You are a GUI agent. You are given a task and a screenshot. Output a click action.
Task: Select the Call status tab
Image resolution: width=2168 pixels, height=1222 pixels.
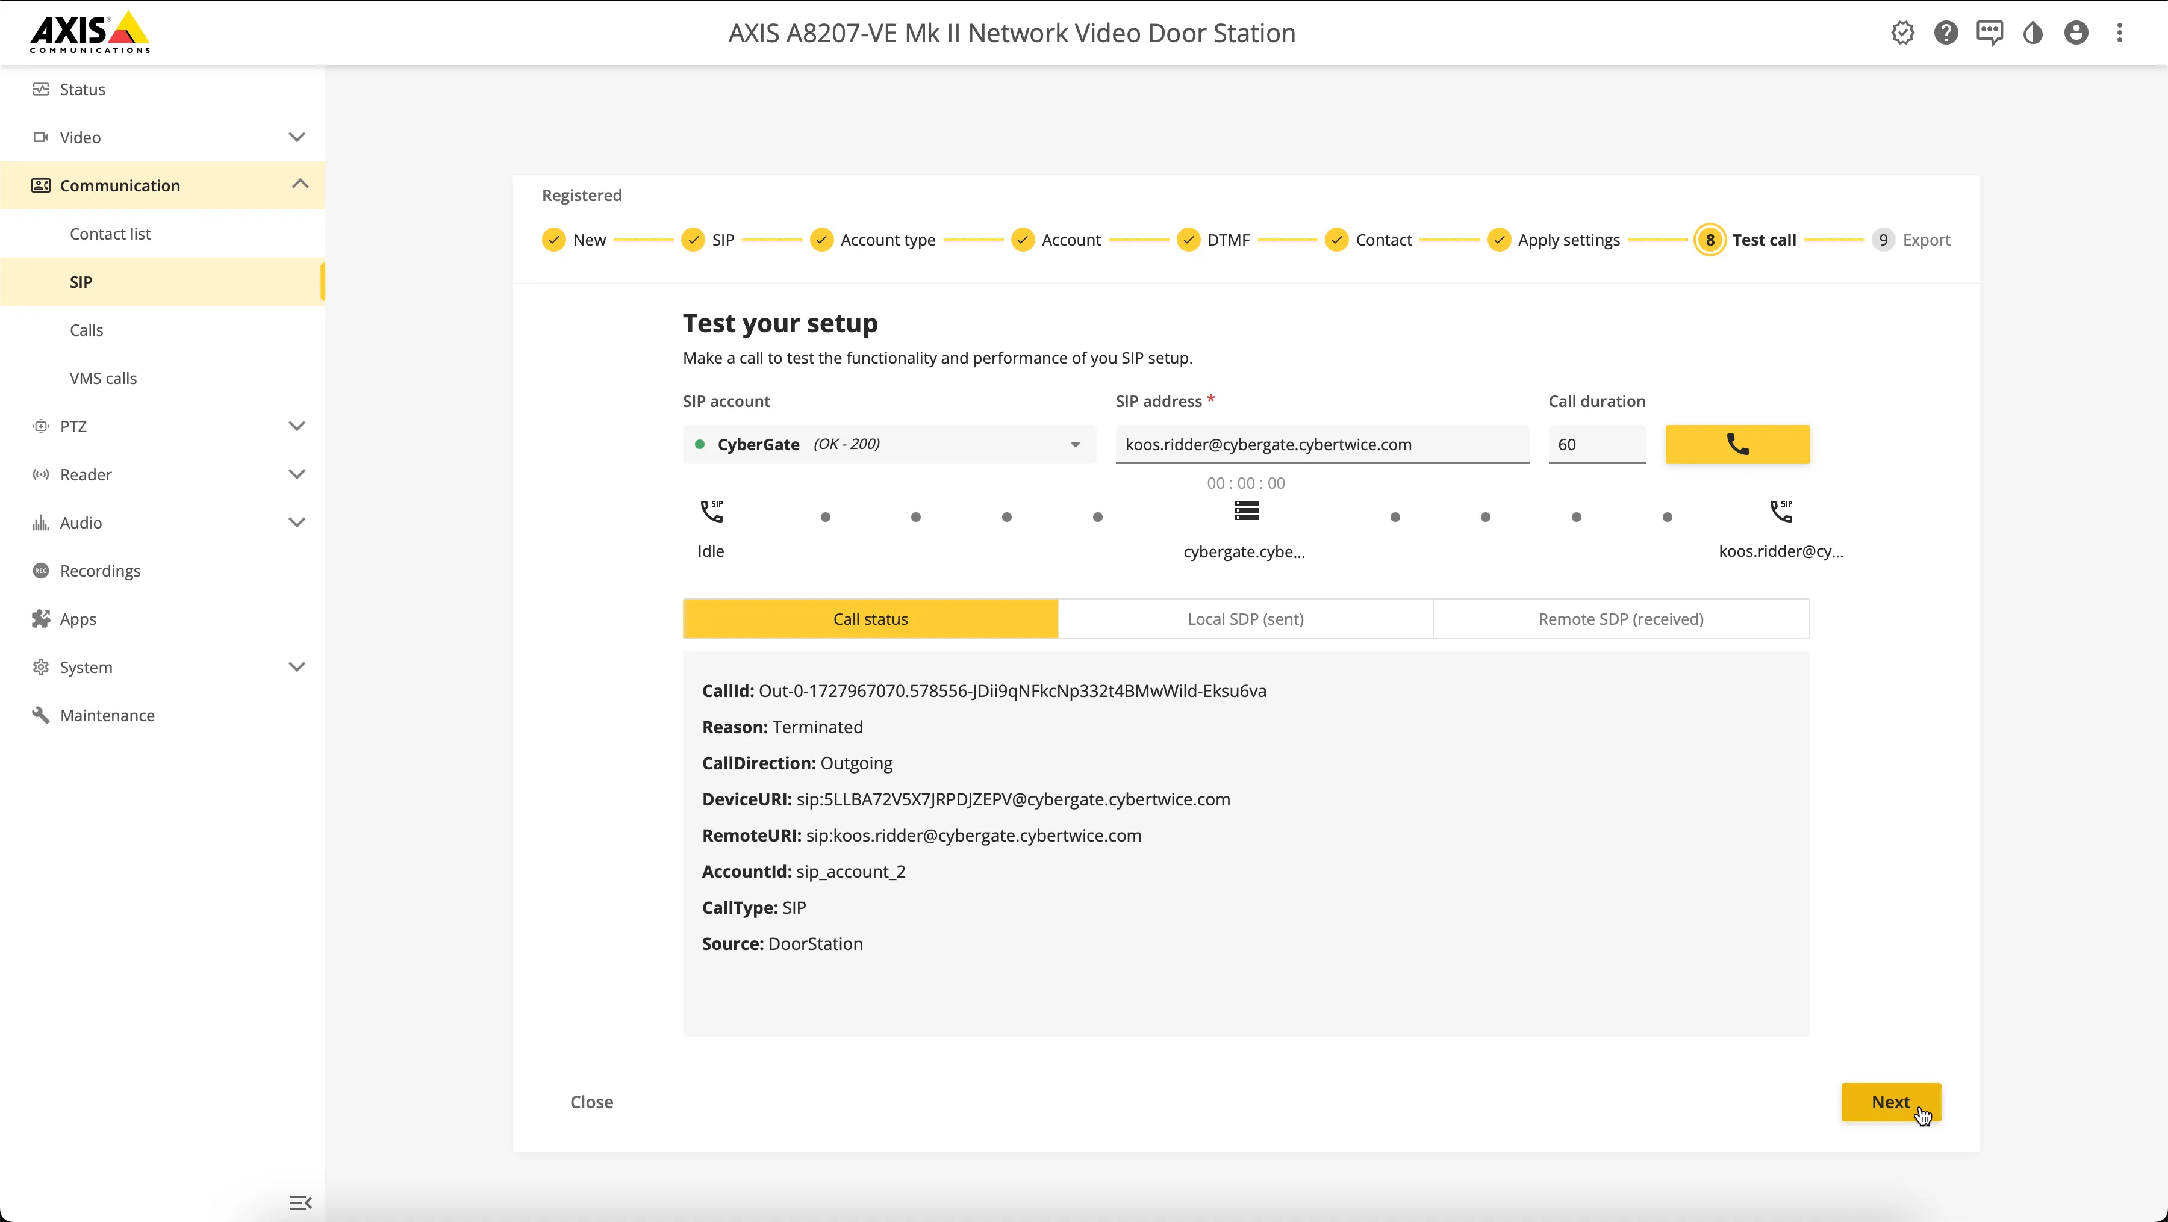point(870,619)
